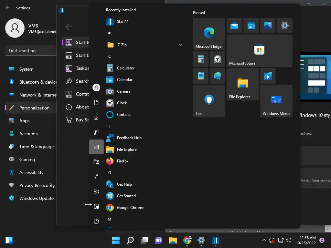Open Windows Update in Settings

click(x=31, y=198)
